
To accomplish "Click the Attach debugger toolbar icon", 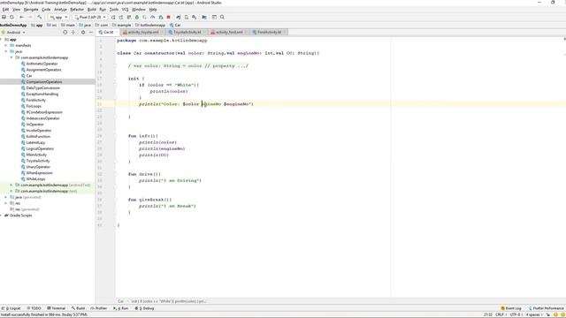I will tap(161, 17).
